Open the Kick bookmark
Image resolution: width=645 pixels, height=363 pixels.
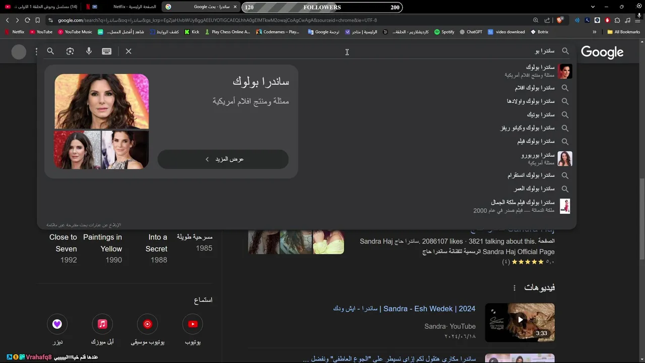(x=191, y=32)
